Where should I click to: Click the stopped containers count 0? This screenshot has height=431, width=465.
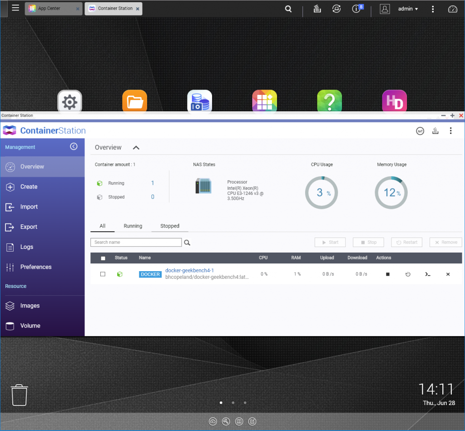pyautogui.click(x=153, y=197)
